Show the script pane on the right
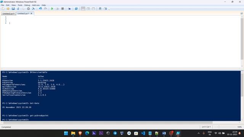The height and width of the screenshot is (137, 244). tap(88, 9)
